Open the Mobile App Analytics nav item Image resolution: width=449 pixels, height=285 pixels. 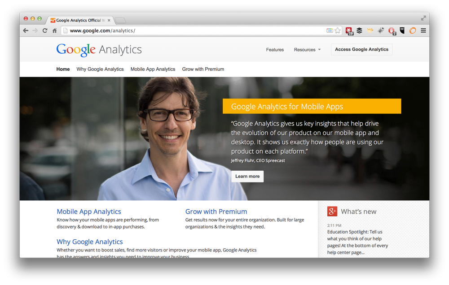[x=153, y=69]
